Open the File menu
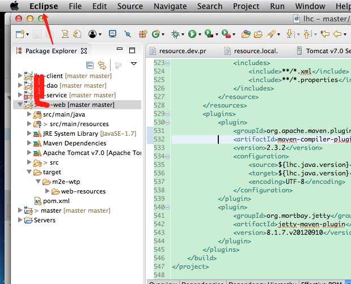The height and width of the screenshot is (284, 351). point(75,6)
